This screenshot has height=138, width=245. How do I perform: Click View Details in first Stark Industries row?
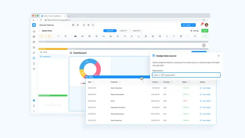(205, 88)
